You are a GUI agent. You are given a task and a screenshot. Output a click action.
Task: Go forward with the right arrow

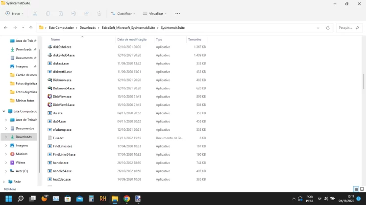(x=15, y=28)
